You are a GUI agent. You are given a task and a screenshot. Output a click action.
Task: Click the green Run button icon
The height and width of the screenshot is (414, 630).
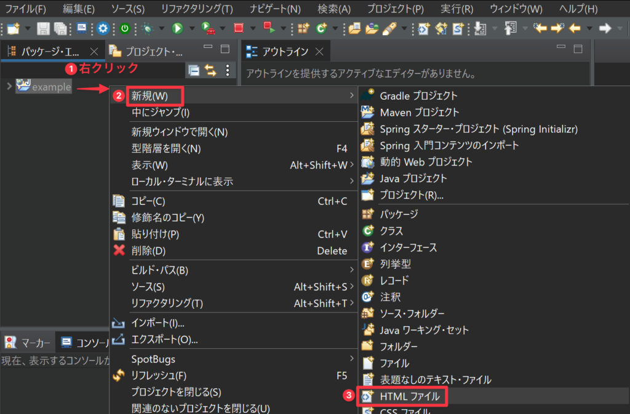pyautogui.click(x=177, y=28)
